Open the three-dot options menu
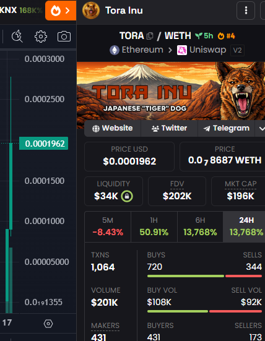The width and height of the screenshot is (265, 341). coord(246,11)
